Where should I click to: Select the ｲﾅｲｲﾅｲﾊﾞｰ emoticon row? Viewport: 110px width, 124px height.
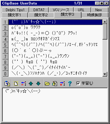55,68
